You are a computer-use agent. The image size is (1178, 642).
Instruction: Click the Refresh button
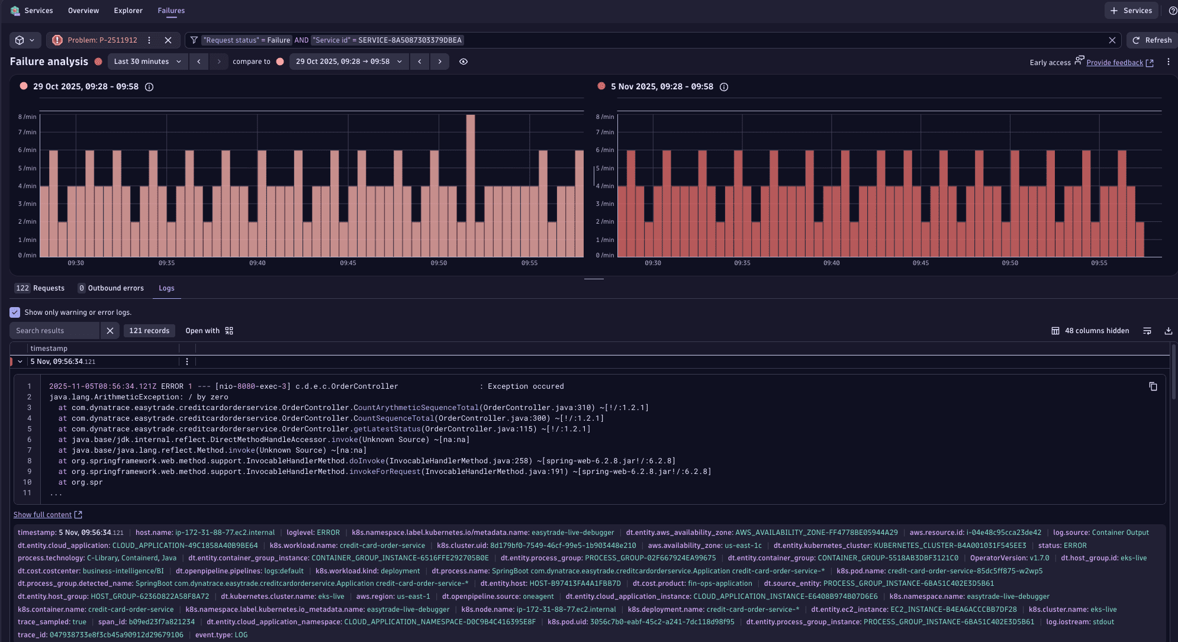coord(1151,40)
